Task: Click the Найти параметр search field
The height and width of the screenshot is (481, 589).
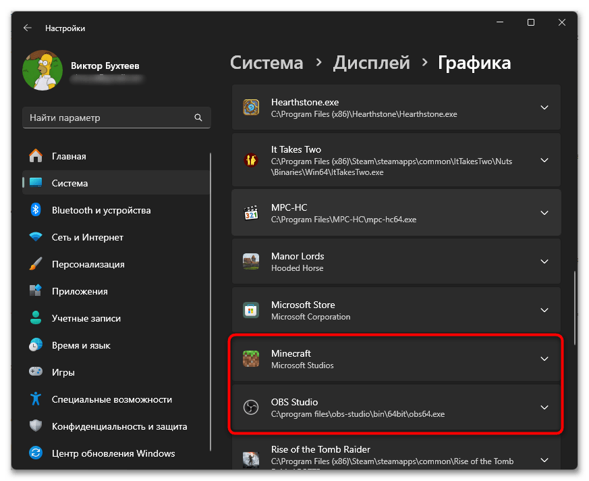Action: 117,118
